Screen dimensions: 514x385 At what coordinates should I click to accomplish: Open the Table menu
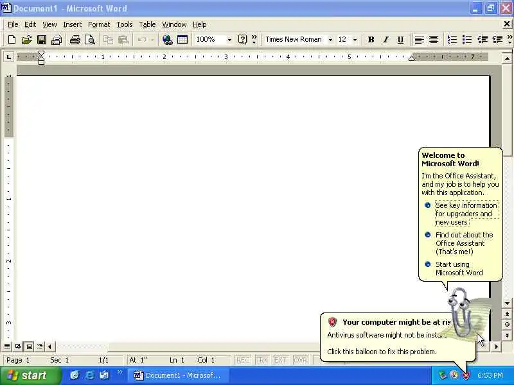click(147, 24)
